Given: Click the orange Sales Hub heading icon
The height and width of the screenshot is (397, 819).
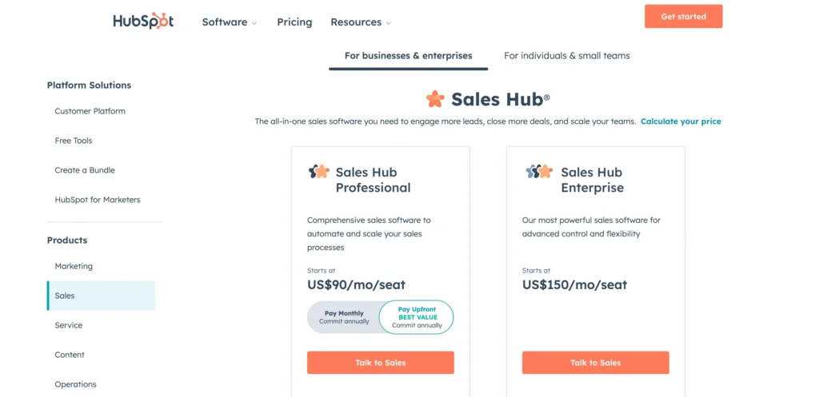Looking at the screenshot, I should [x=435, y=99].
